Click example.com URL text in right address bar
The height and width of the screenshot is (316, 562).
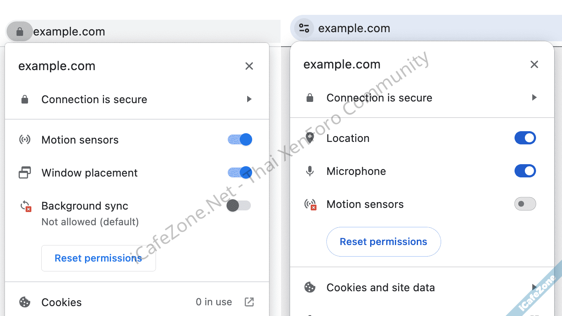pos(354,28)
